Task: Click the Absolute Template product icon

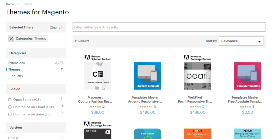Action: (247, 76)
